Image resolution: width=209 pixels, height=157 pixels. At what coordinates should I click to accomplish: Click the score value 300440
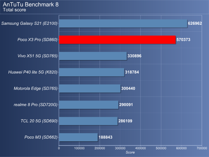(x=128, y=89)
